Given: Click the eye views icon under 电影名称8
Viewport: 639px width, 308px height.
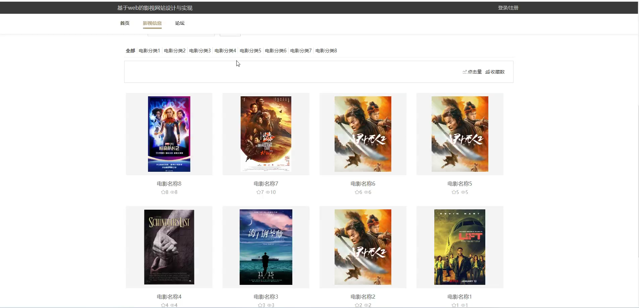Looking at the screenshot, I should (172, 192).
